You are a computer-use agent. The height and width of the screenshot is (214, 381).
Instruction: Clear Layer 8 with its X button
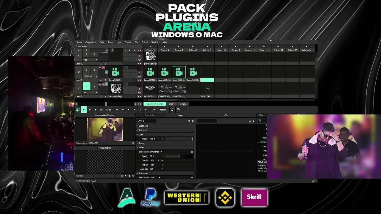[79, 88]
